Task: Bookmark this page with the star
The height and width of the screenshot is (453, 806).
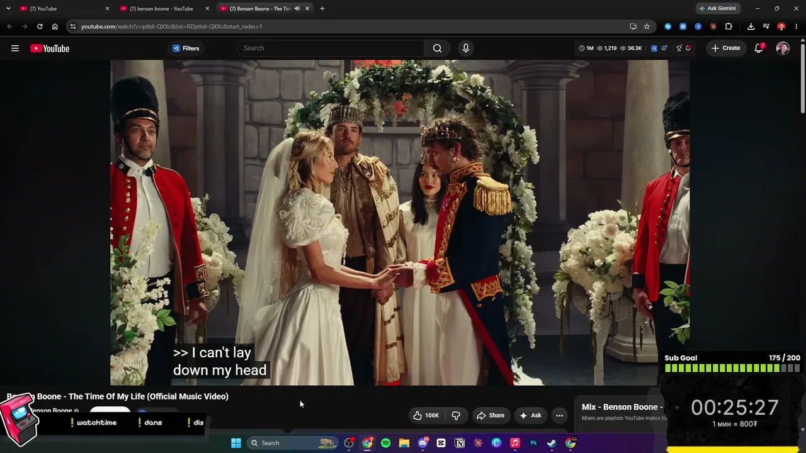Action: coord(647,26)
